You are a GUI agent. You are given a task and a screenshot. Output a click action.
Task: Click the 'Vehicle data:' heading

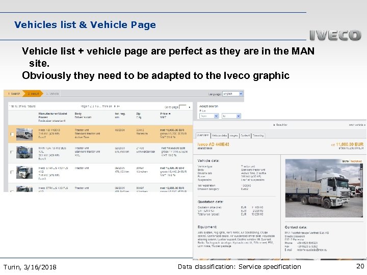(x=208, y=160)
